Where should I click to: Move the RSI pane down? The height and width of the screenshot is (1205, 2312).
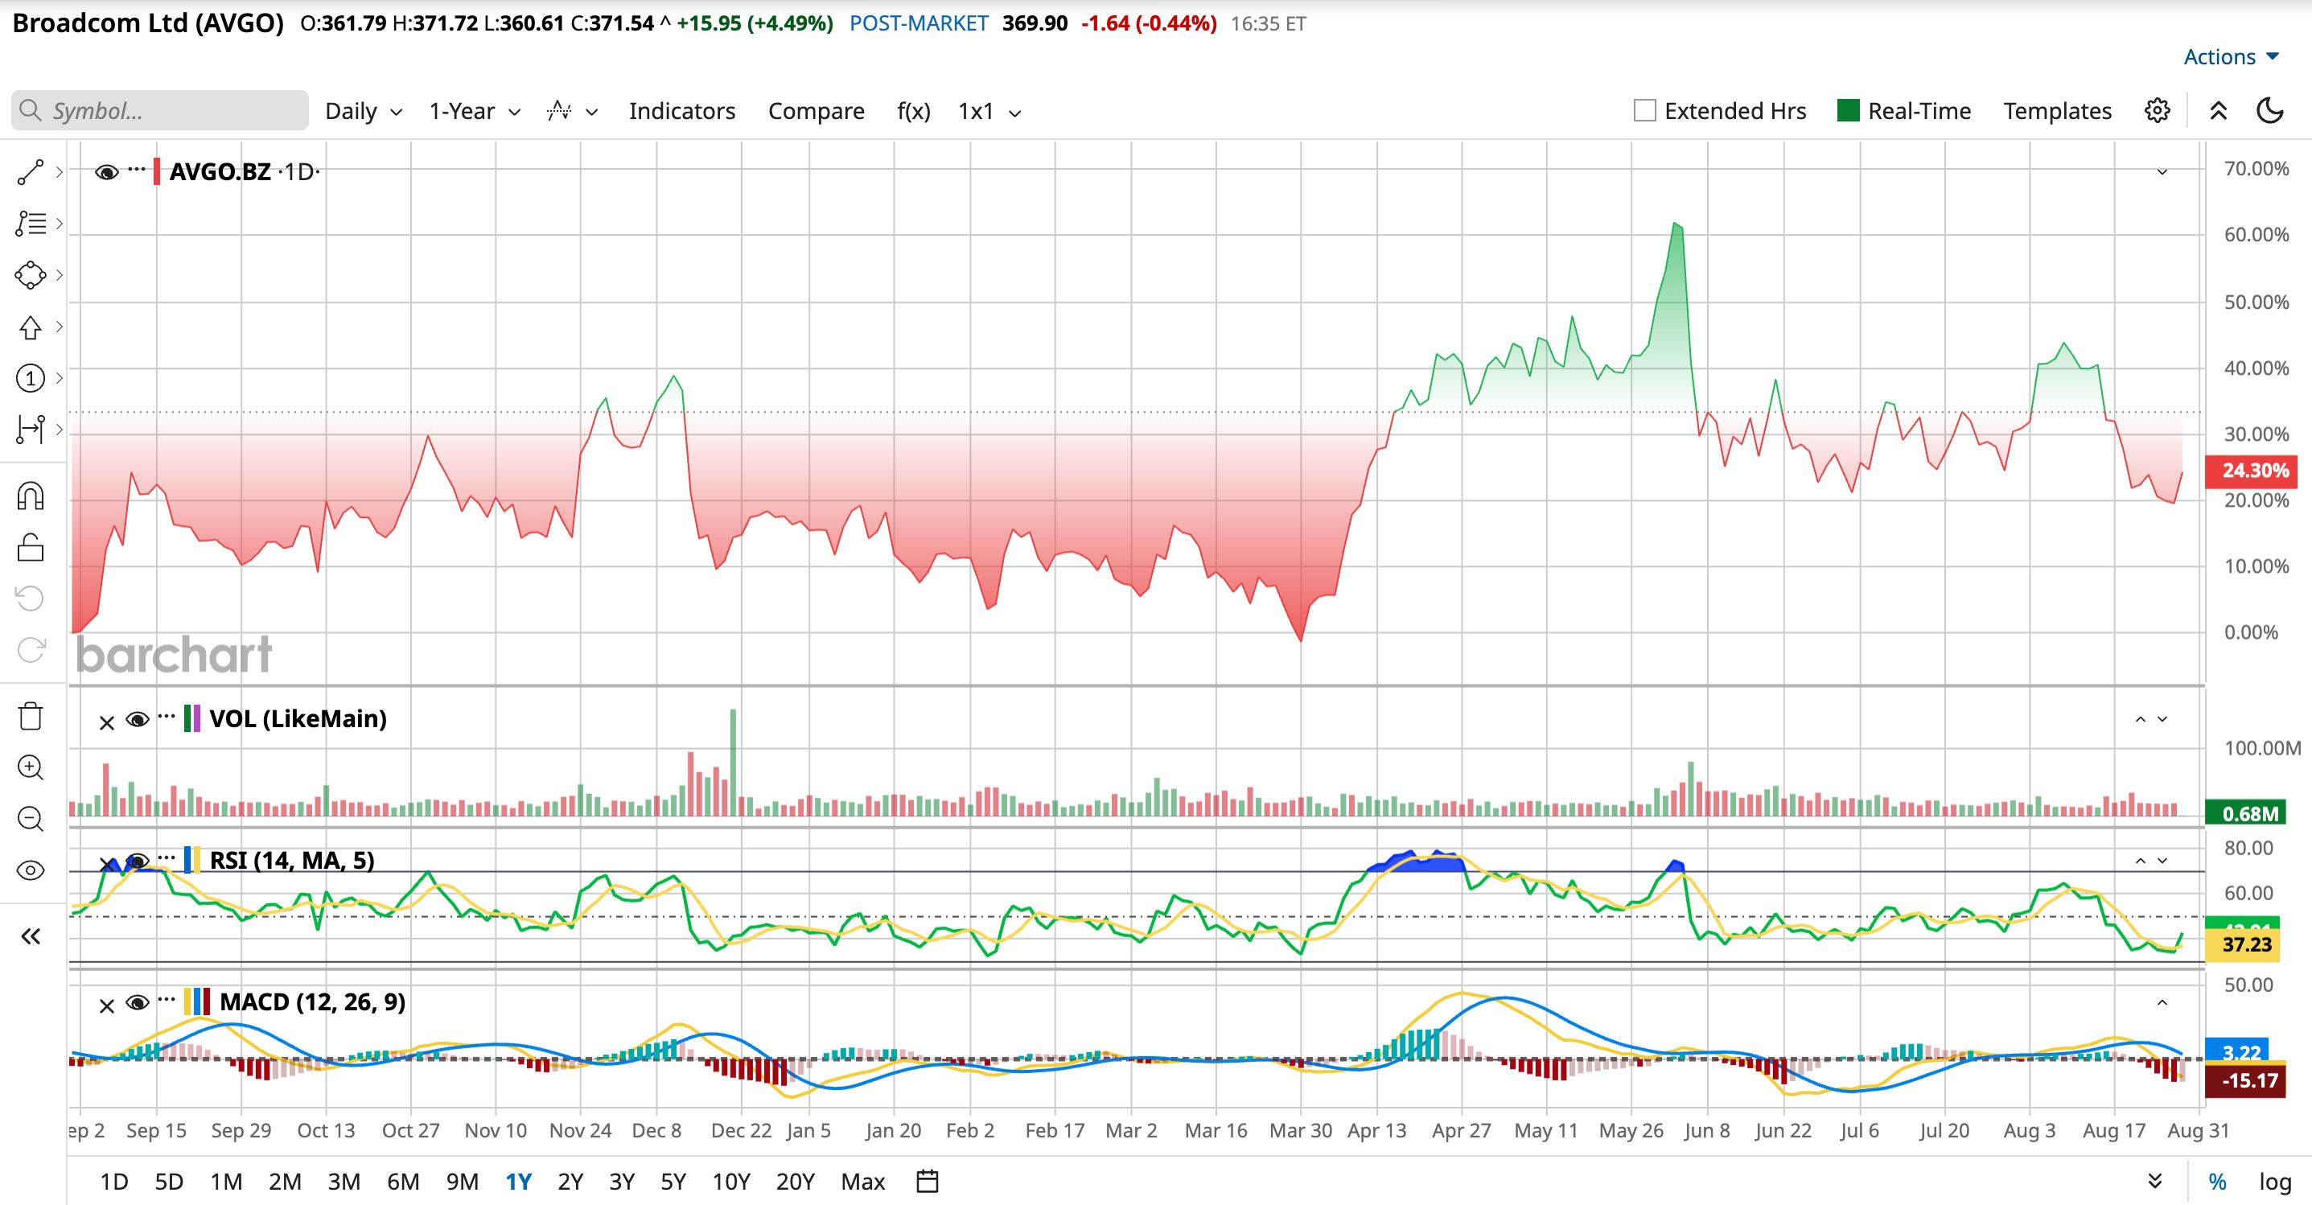click(x=2162, y=862)
